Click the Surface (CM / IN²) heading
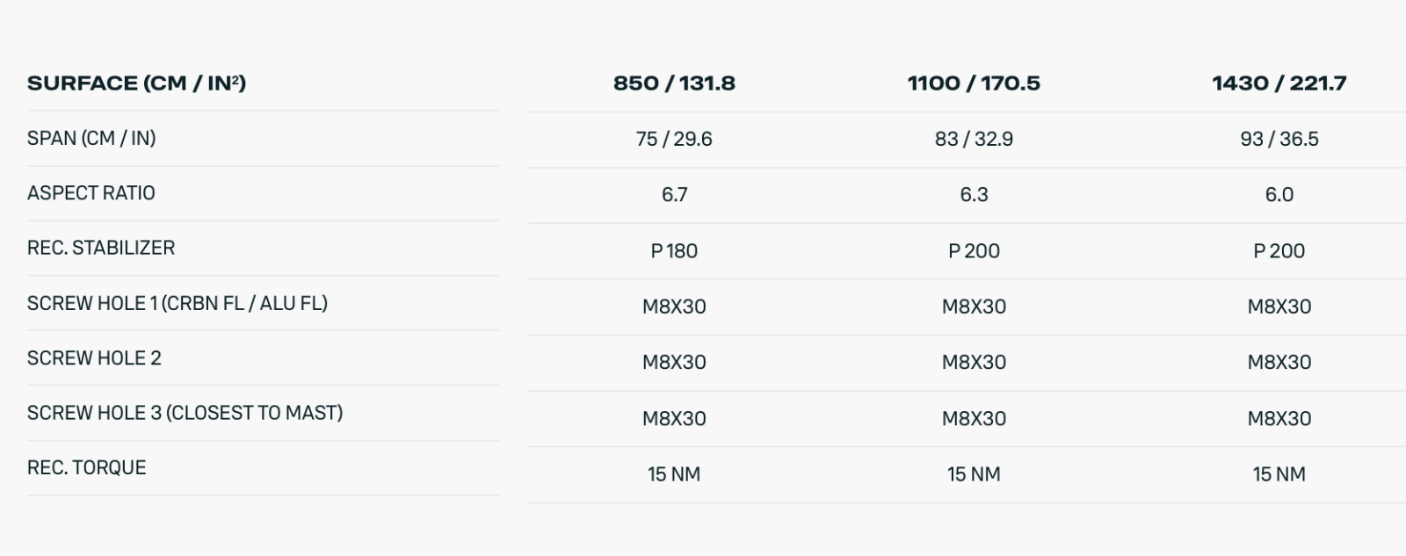The image size is (1406, 556). click(x=136, y=83)
